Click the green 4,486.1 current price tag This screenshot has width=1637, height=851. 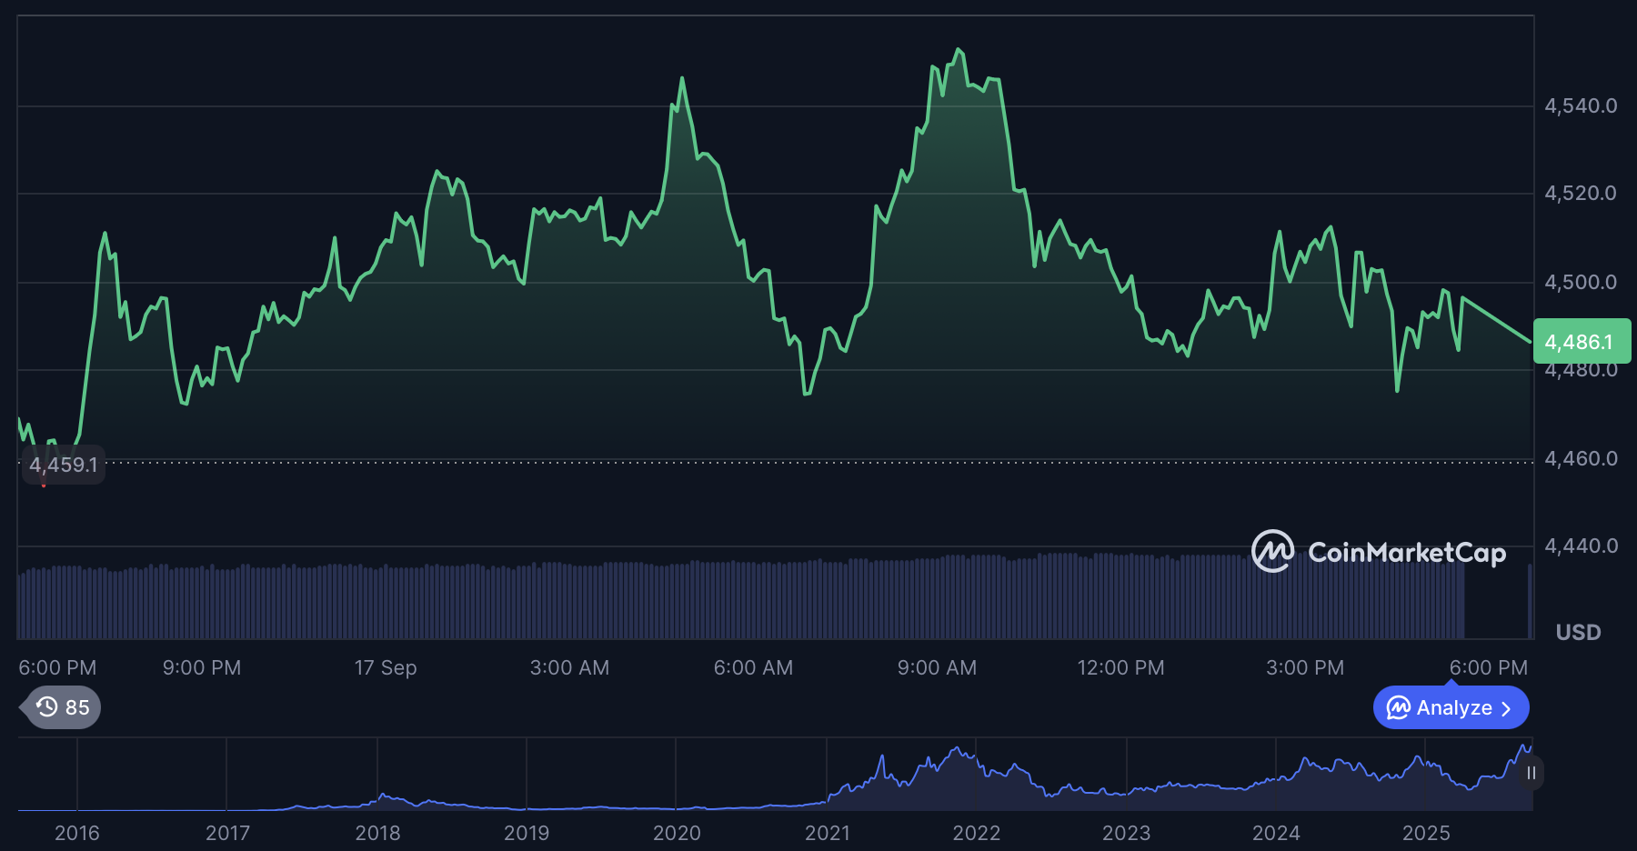pos(1581,342)
